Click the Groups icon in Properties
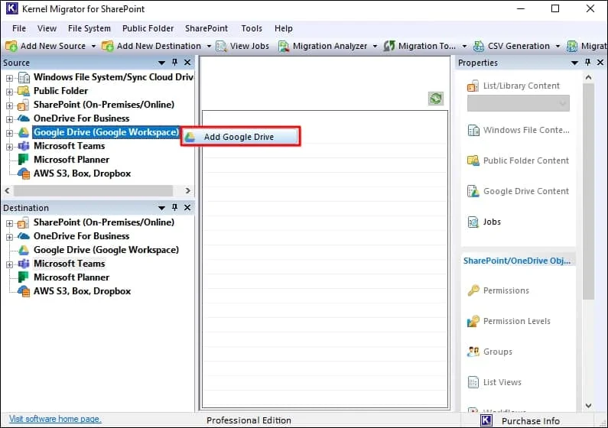This screenshot has height=428, width=608. [473, 352]
